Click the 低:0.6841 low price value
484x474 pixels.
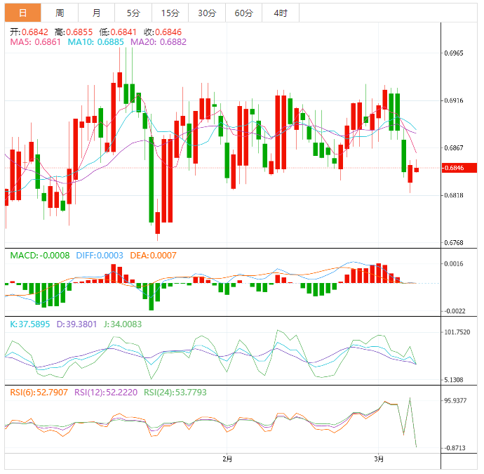pyautogui.click(x=118, y=32)
